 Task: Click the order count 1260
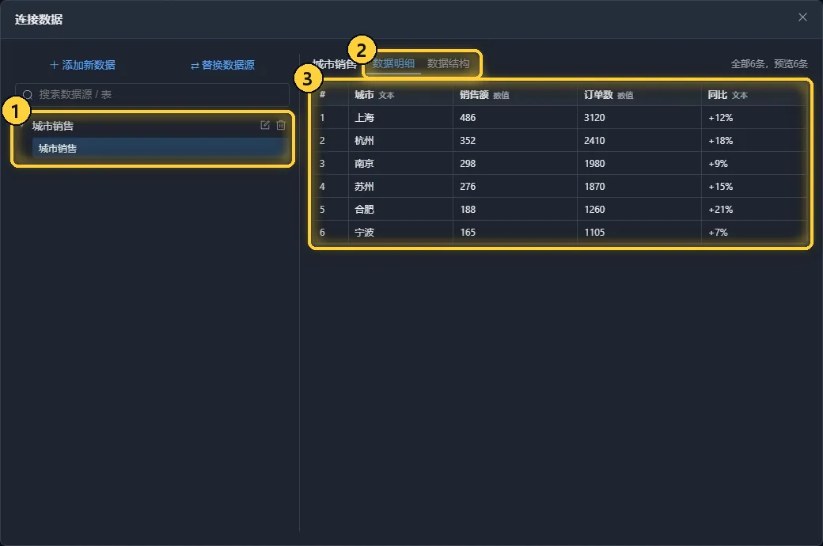(x=639, y=210)
